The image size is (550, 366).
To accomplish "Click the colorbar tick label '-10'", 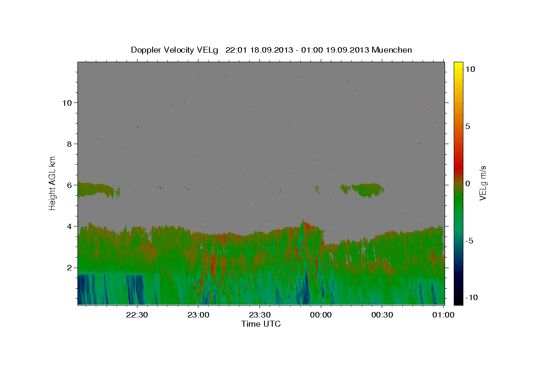I will [472, 298].
